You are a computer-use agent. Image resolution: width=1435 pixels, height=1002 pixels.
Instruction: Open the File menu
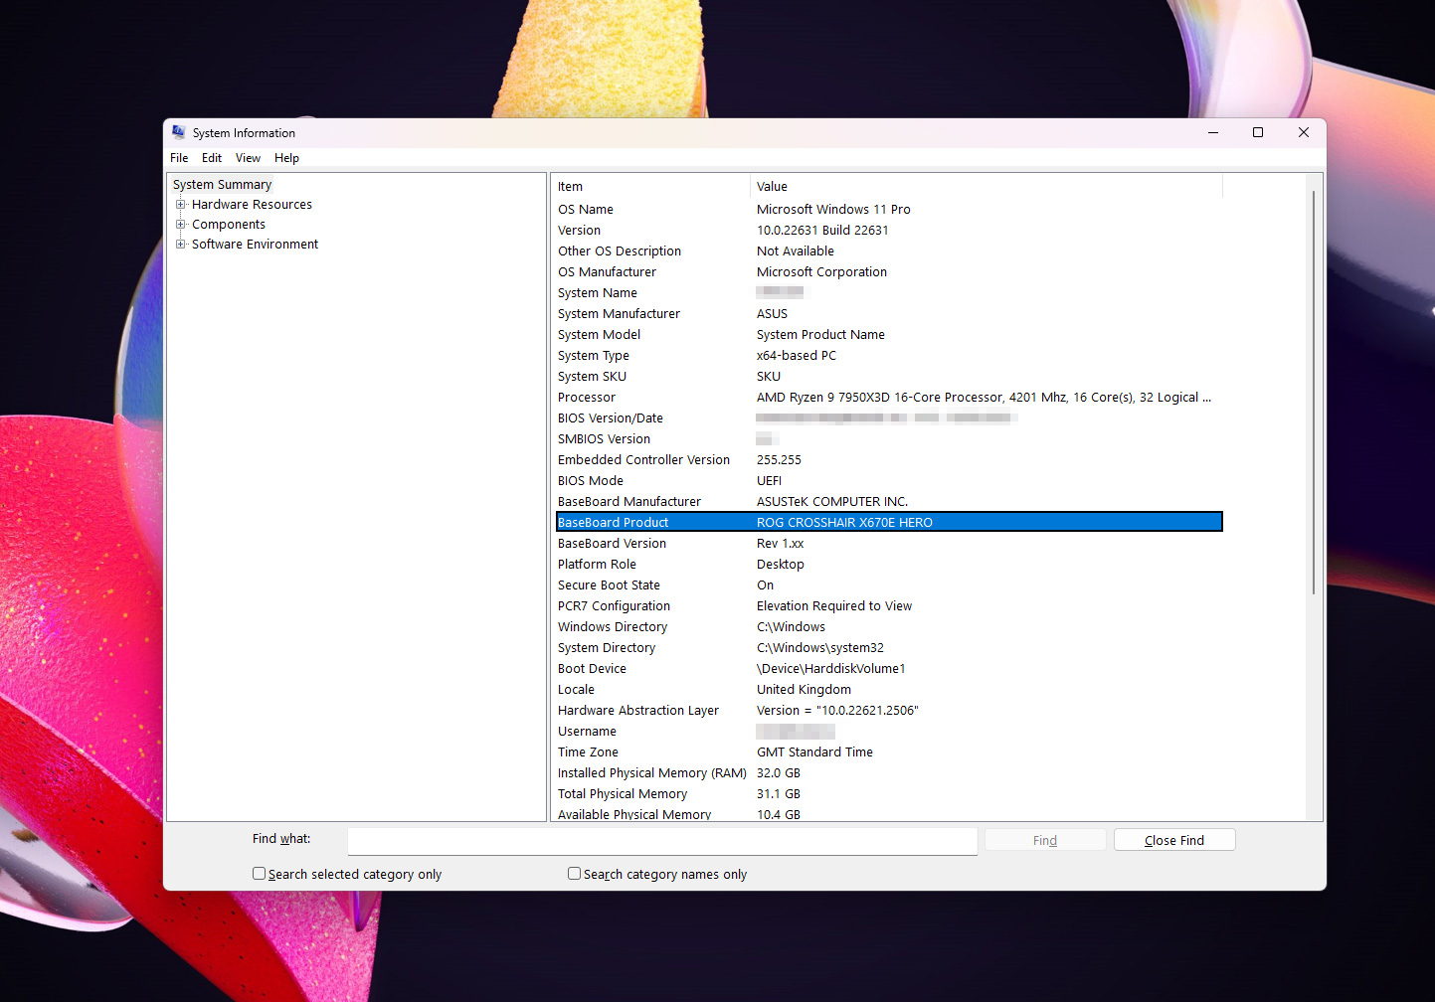point(179,158)
